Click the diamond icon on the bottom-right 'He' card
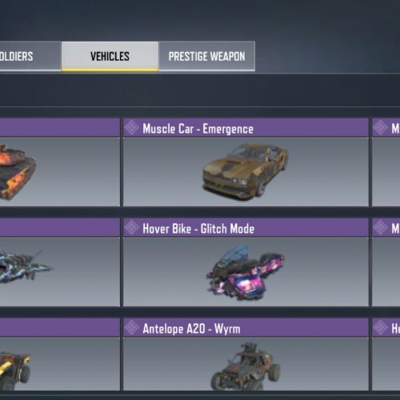 (x=380, y=327)
